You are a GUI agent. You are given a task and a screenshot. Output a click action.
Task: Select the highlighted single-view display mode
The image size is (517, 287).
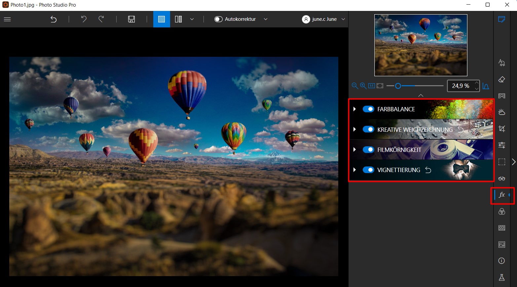[162, 19]
